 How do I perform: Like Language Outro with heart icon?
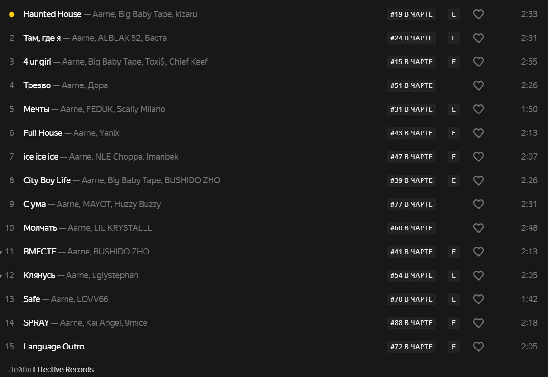[x=479, y=347]
